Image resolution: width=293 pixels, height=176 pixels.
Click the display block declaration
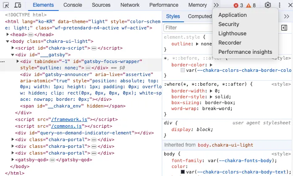pyautogui.click(x=192, y=129)
